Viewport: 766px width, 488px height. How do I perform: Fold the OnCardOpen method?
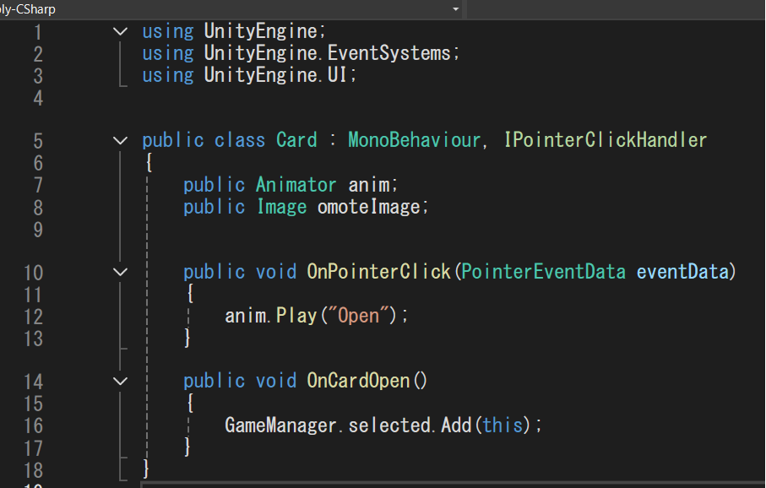(120, 381)
